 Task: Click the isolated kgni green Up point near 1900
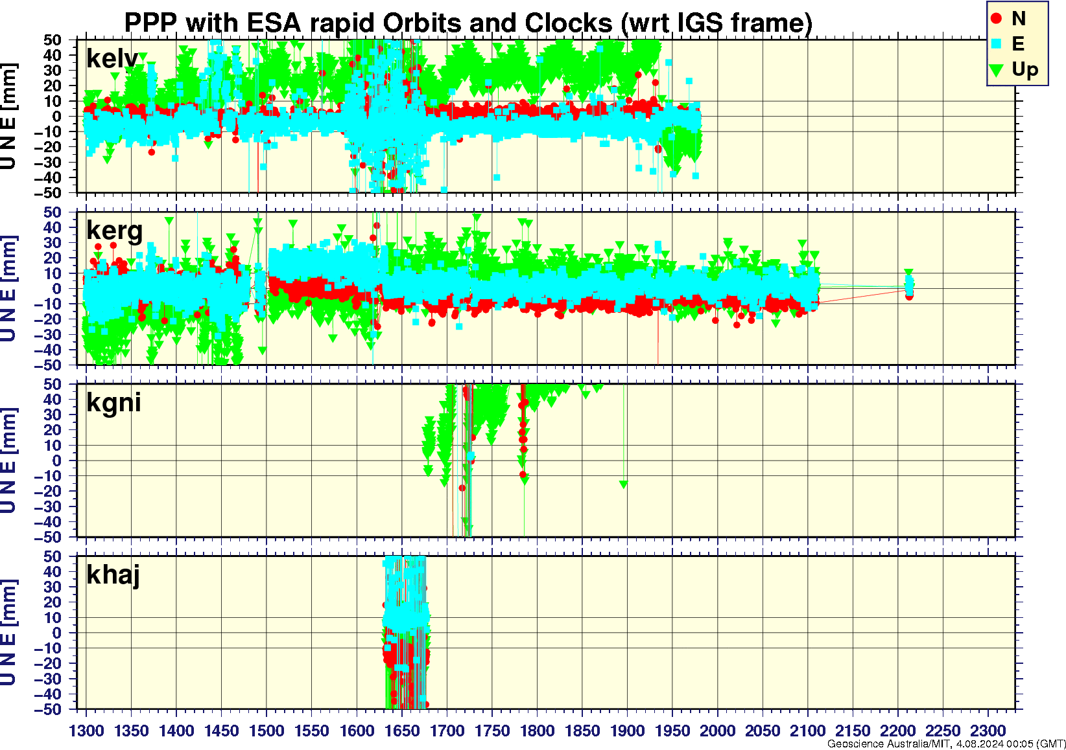624,484
